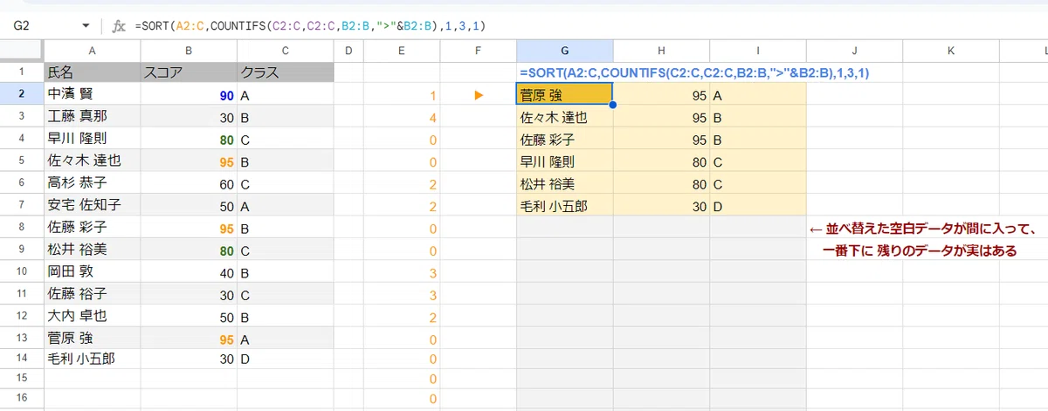Select cell 工藤 真那
The width and height of the screenshot is (1048, 411).
click(x=92, y=116)
